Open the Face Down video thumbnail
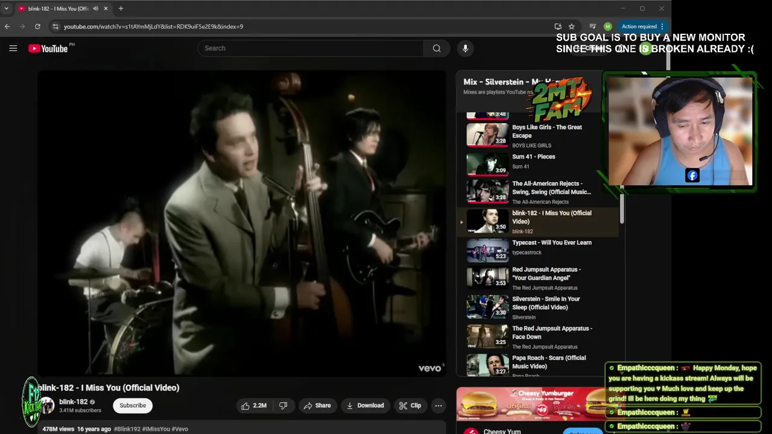This screenshot has width=772, height=434. pos(487,336)
